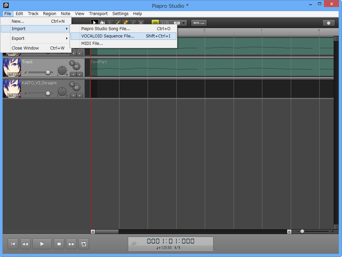Click the X delete tool

pos(141,22)
